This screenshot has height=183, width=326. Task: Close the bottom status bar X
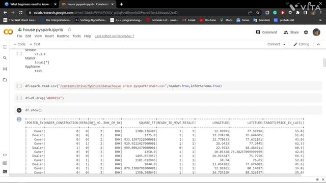(x=323, y=179)
